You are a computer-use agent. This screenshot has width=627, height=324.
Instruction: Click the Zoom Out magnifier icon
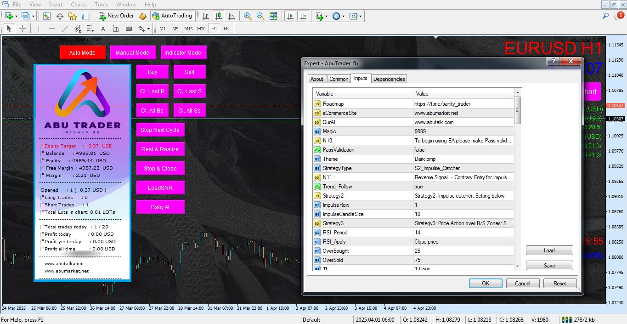[x=260, y=16]
